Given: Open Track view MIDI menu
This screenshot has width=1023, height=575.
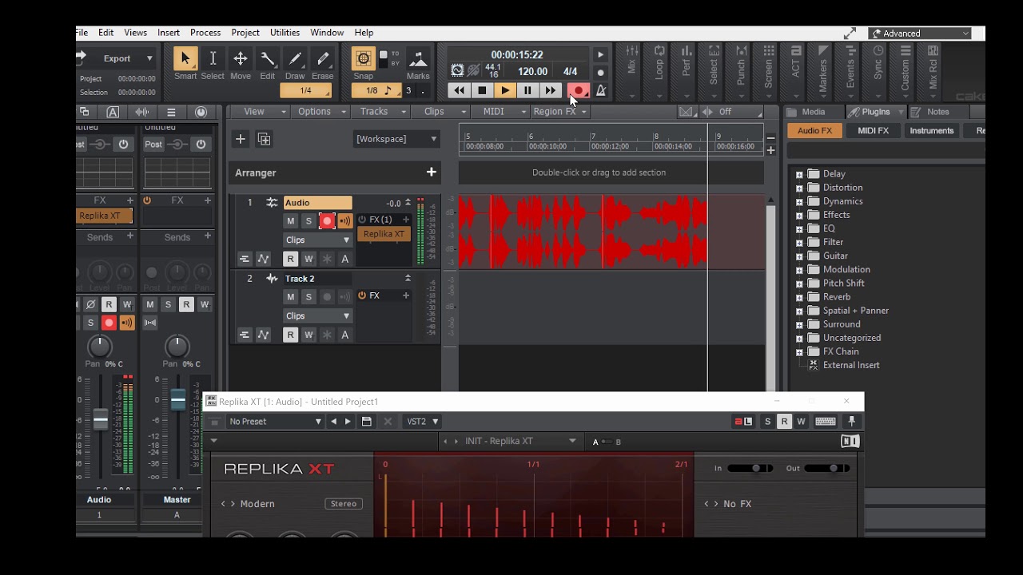Looking at the screenshot, I should point(501,112).
